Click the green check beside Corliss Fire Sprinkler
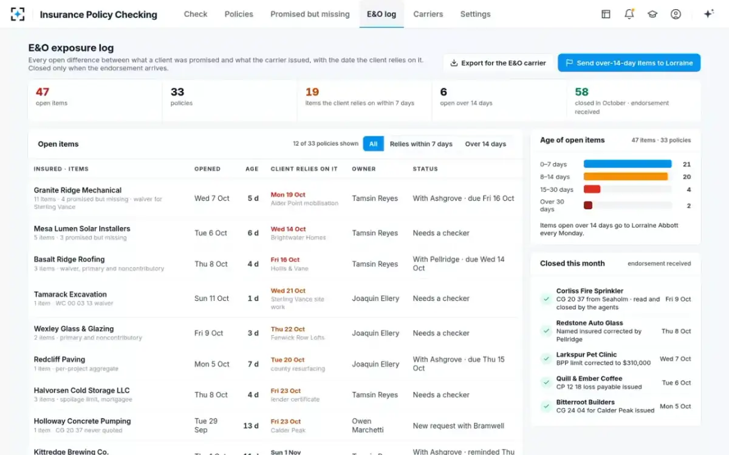The image size is (729, 455). [x=546, y=299]
